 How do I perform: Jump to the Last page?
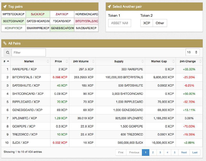(195, 152)
